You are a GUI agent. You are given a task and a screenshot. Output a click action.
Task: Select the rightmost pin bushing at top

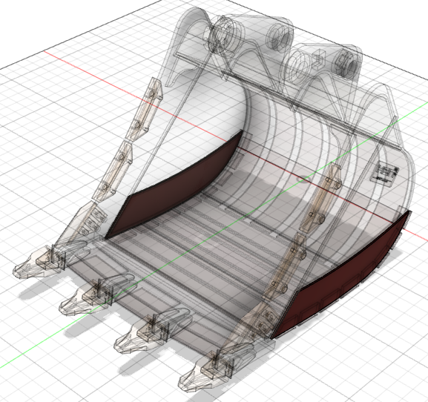(347, 63)
